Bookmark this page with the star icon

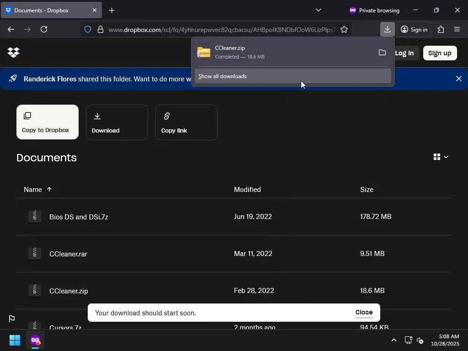click(x=344, y=29)
